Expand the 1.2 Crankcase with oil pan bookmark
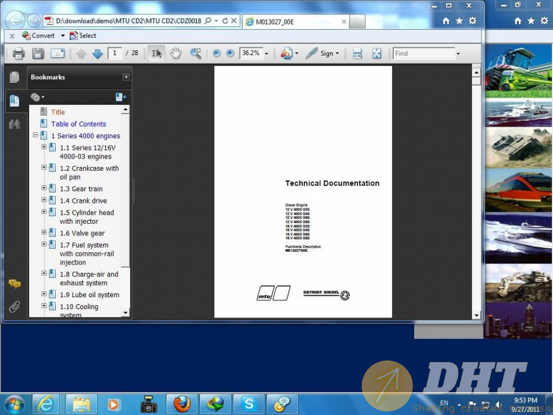 click(x=44, y=168)
